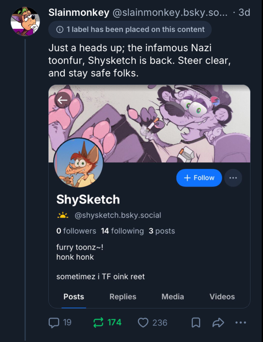Click the back arrow on banner

point(63,100)
